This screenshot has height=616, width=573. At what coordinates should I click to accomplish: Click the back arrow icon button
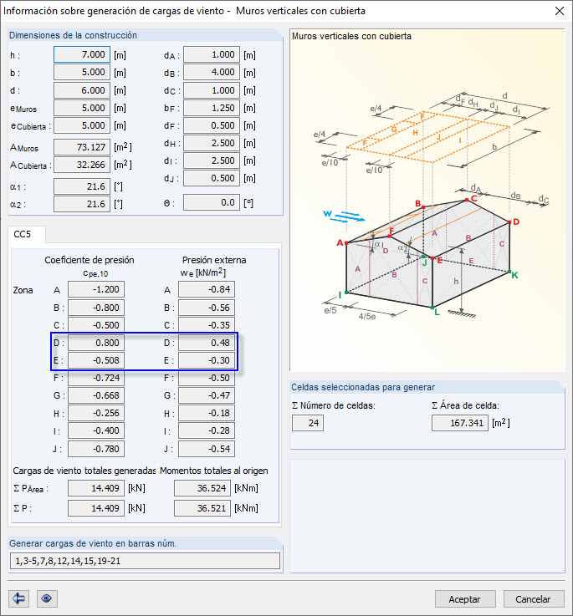tap(18, 598)
